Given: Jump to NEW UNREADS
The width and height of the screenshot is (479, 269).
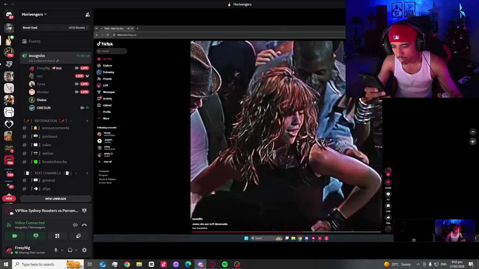Looking at the screenshot, I should (55, 199).
